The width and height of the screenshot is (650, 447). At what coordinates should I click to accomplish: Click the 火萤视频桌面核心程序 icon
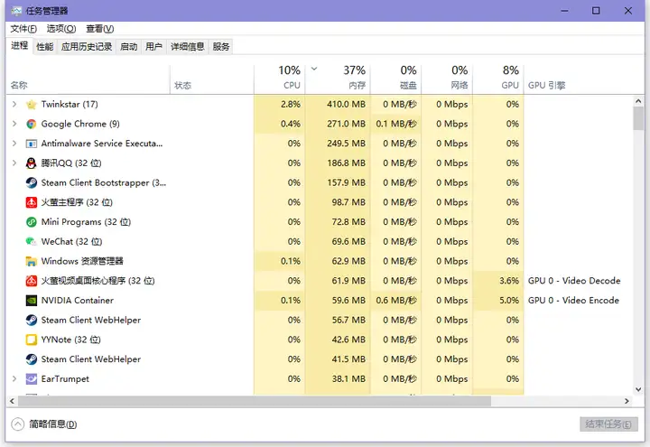tap(32, 281)
